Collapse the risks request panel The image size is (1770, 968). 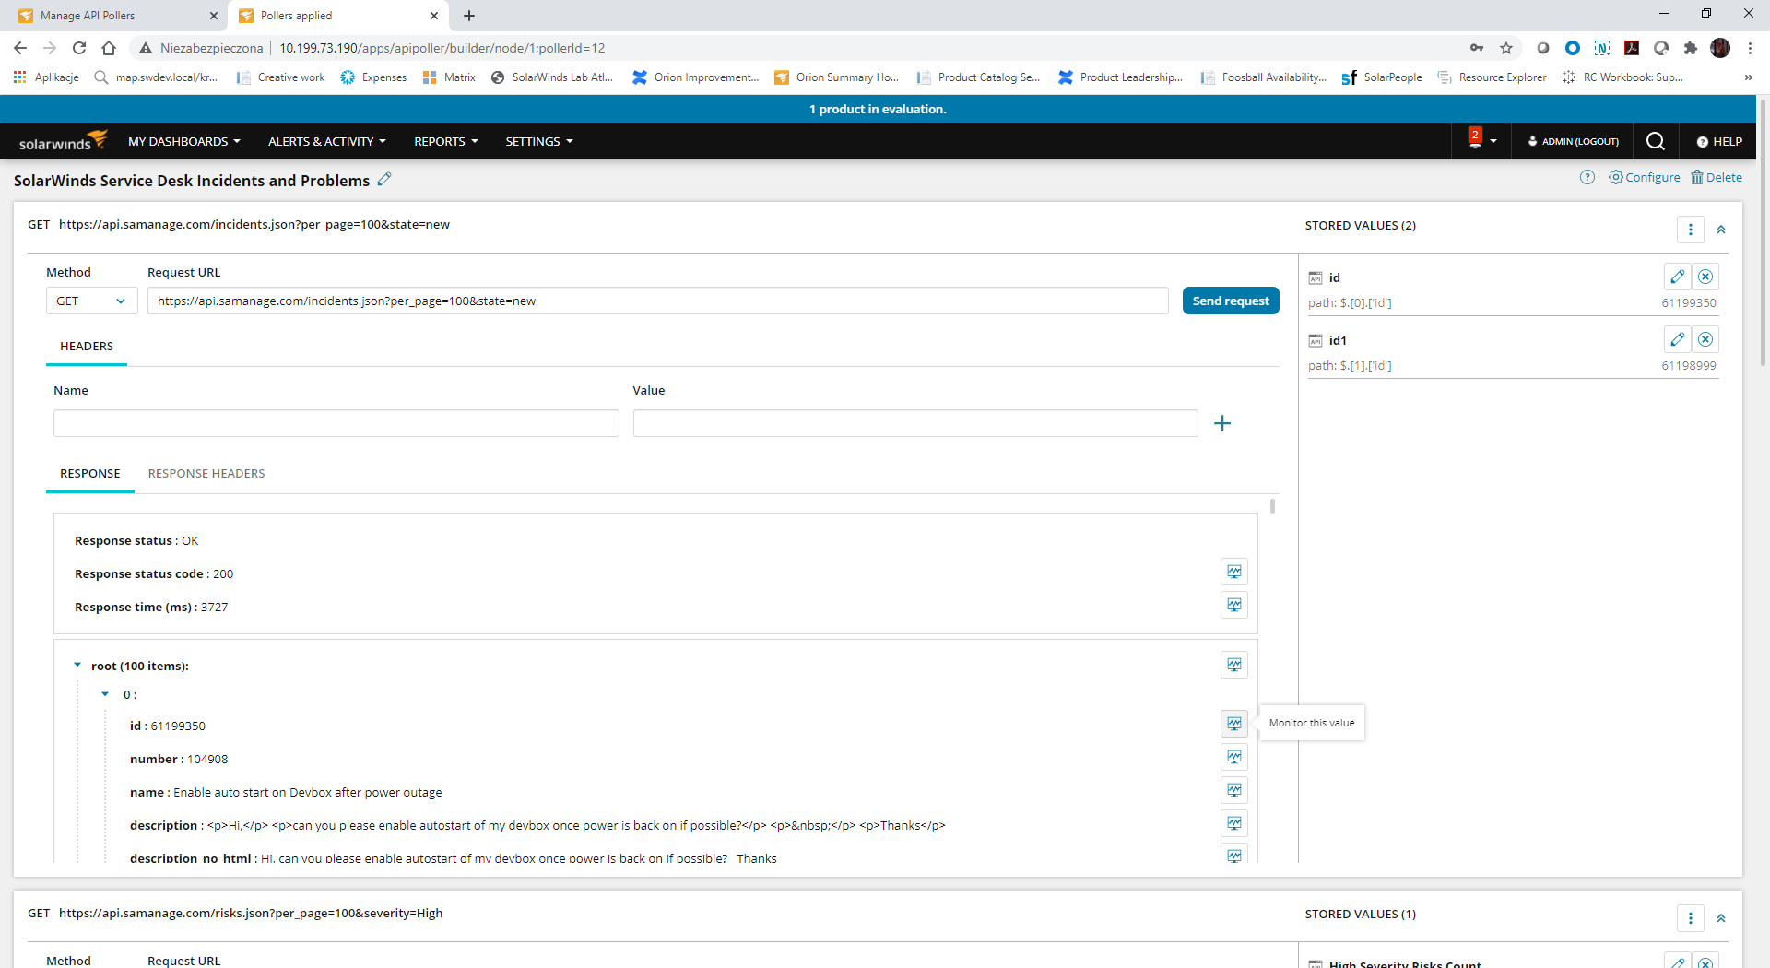click(x=1720, y=917)
